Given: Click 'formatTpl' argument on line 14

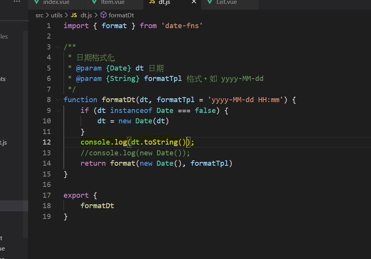Looking at the screenshot, I should click(209, 163).
